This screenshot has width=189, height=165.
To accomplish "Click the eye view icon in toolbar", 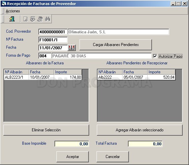I will pyautogui.click(x=33, y=19).
